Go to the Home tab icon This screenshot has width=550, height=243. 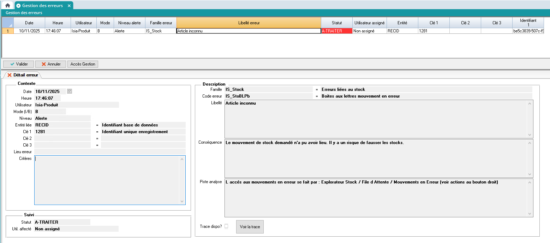tap(7, 5)
